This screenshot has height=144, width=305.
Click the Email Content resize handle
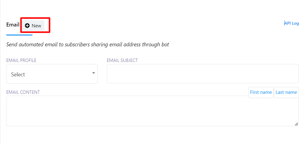tap(296, 124)
